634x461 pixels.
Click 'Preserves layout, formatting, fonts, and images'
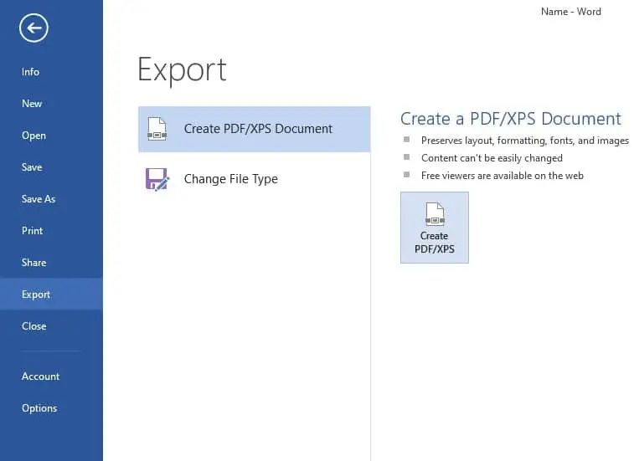click(525, 141)
